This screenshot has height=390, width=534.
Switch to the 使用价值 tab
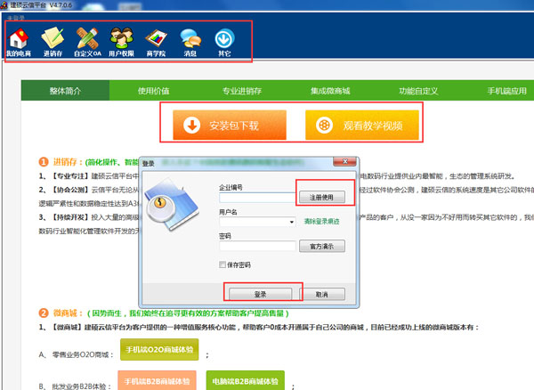pyautogui.click(x=153, y=91)
